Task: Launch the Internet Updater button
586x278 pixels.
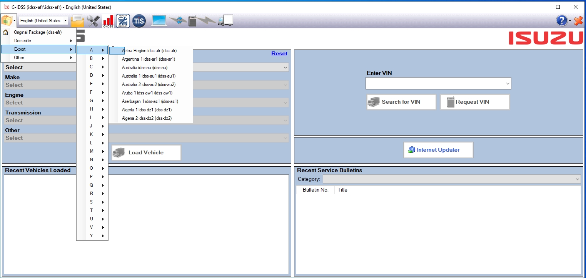Action: point(438,150)
